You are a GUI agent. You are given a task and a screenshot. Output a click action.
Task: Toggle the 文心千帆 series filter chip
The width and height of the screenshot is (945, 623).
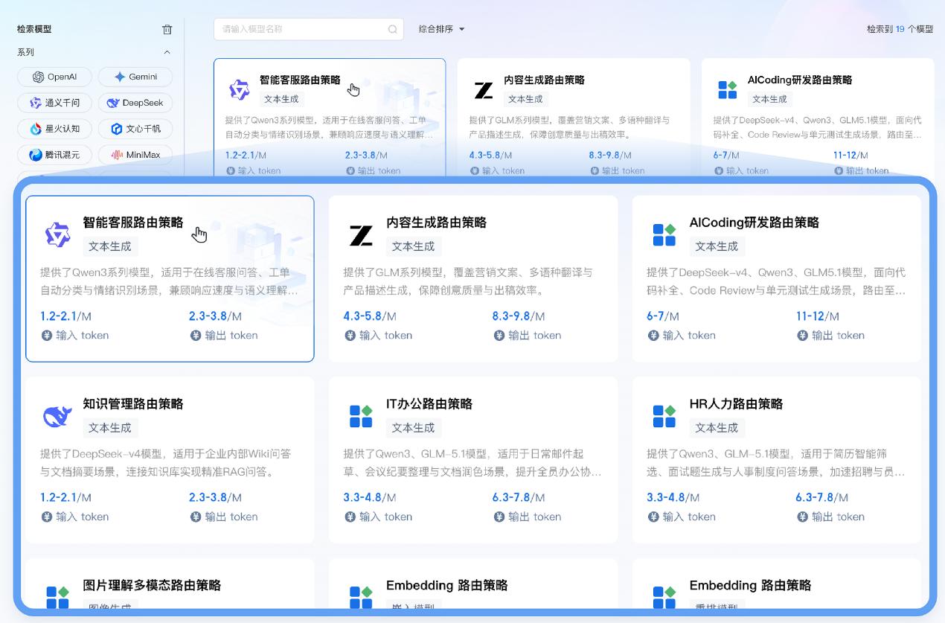(135, 129)
